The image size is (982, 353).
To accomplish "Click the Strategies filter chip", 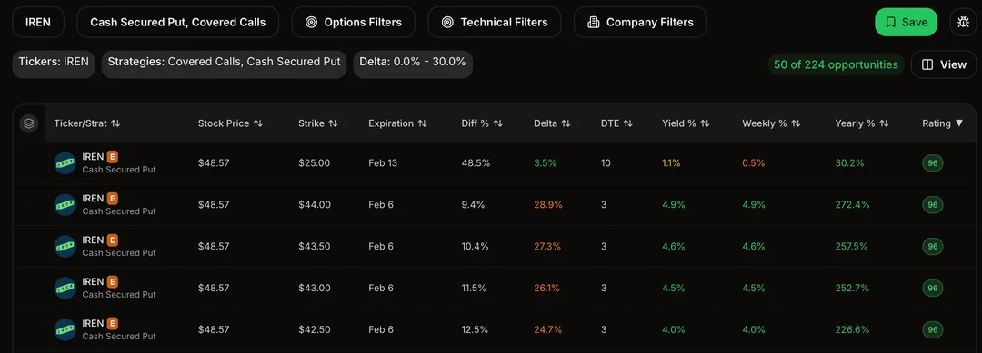I will click(225, 64).
